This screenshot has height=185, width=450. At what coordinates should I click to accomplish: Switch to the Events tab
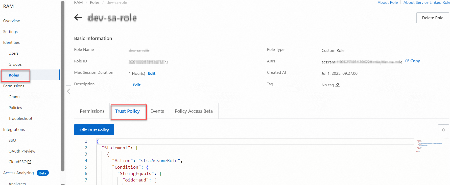(x=157, y=111)
